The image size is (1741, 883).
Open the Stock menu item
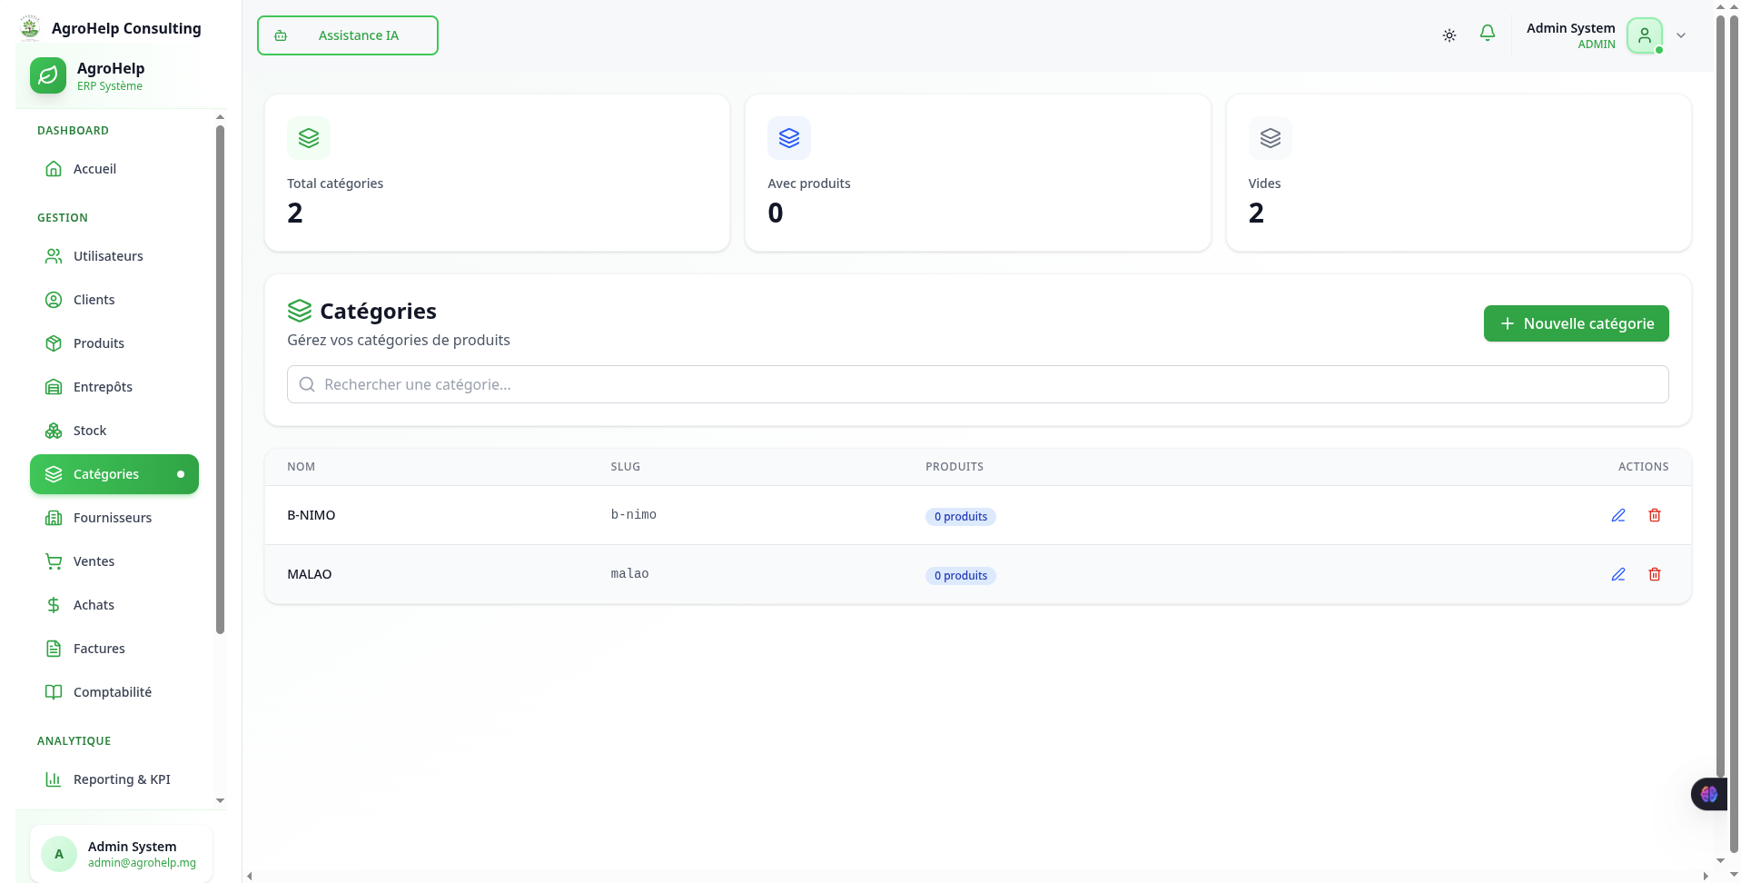(x=90, y=431)
